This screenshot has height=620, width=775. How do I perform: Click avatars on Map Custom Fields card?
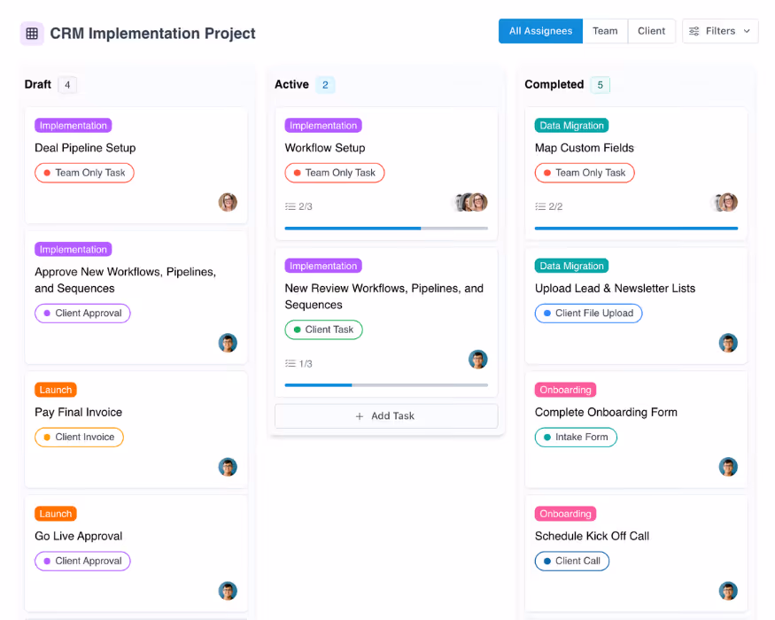point(725,202)
